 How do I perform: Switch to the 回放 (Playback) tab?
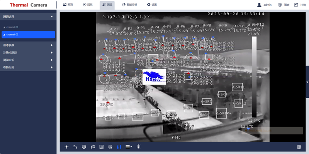tap(87, 5)
